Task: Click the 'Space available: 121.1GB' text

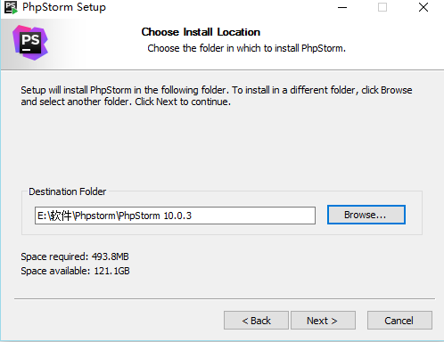Action: (75, 271)
